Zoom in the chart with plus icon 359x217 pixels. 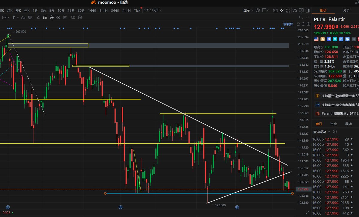point(308,24)
